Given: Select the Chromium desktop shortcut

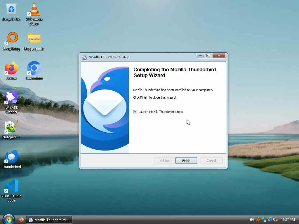Looking at the screenshot, I should 34,71.
